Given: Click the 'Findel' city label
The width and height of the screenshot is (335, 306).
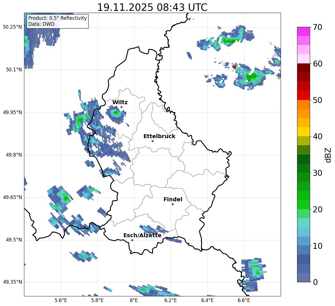Looking at the screenshot, I should (173, 199).
